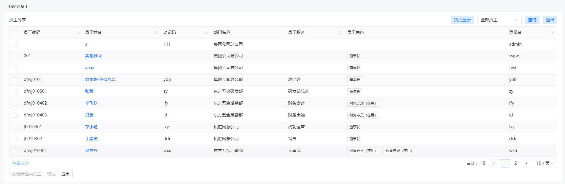Image resolution: width=565 pixels, height=184 pixels.
Task: Toggle select-all checkbox in table header
Action: [15, 33]
